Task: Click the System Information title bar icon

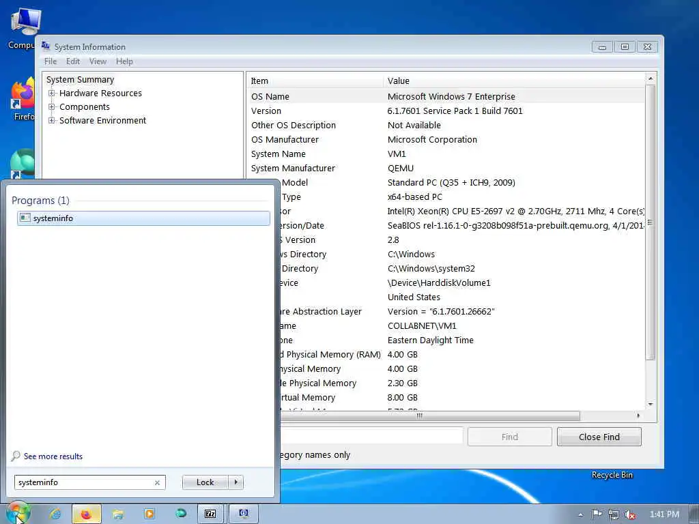Action: [46, 46]
